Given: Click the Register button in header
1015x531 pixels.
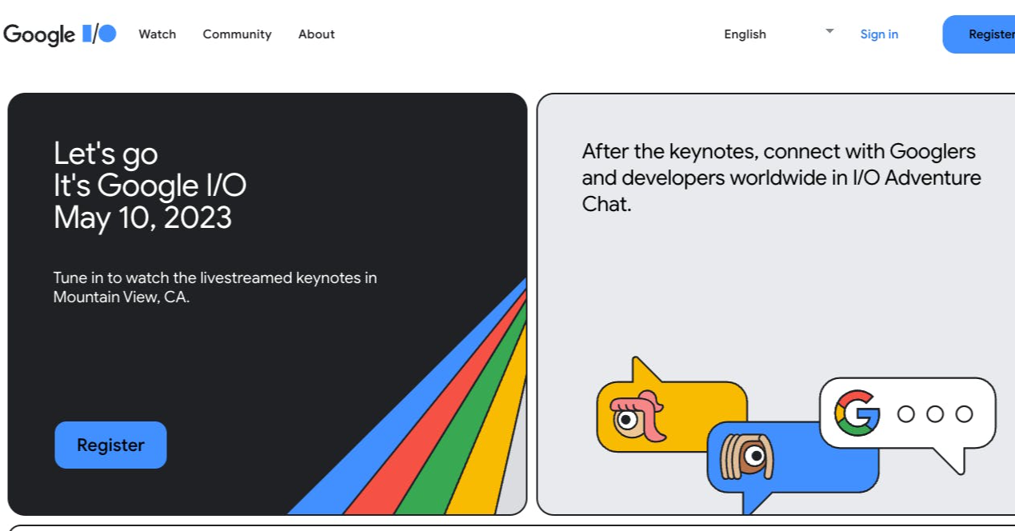Looking at the screenshot, I should pyautogui.click(x=980, y=34).
